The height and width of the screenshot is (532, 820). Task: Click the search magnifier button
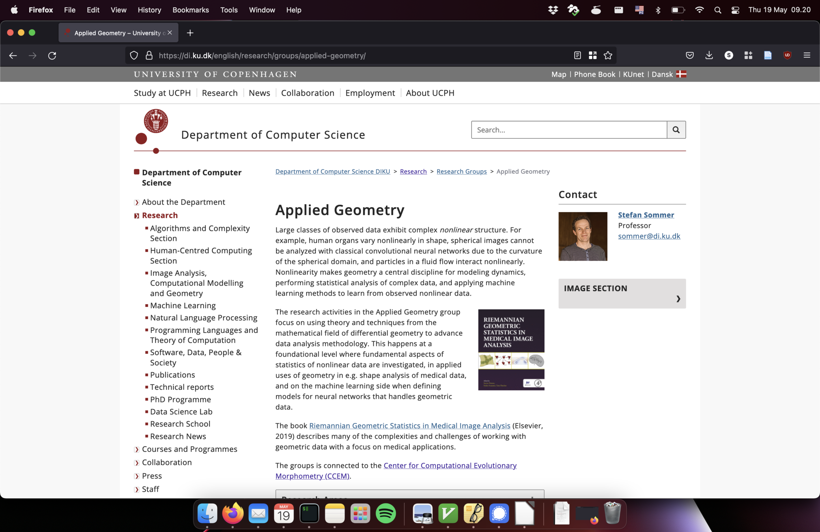[676, 130]
